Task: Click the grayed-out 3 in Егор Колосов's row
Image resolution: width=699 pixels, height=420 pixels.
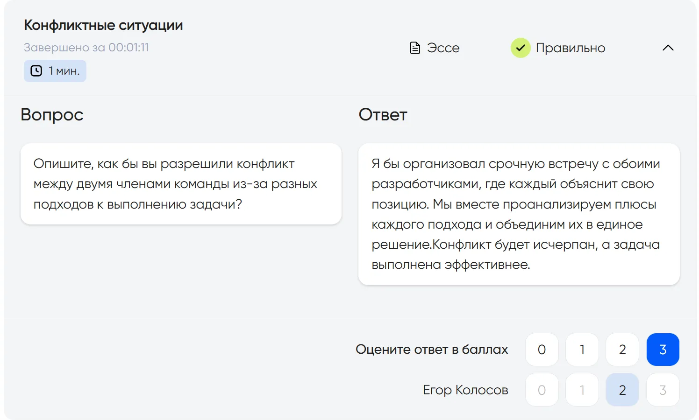Action: [x=663, y=390]
